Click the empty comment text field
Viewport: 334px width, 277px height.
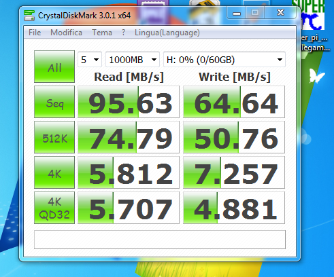160,240
